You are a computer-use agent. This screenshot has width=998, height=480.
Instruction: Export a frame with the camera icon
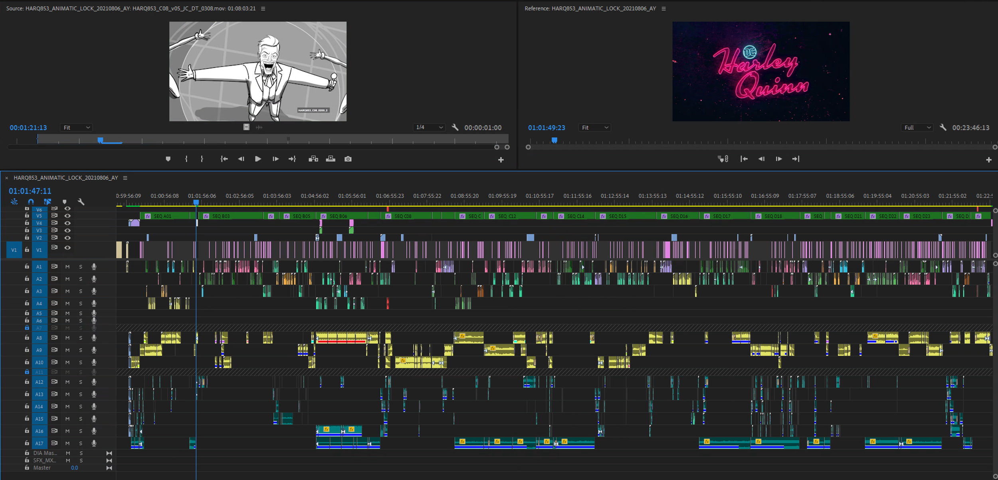pyautogui.click(x=348, y=159)
